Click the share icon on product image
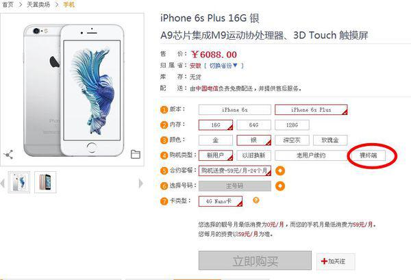Screen dimensions: 411x280 click(x=8, y=155)
